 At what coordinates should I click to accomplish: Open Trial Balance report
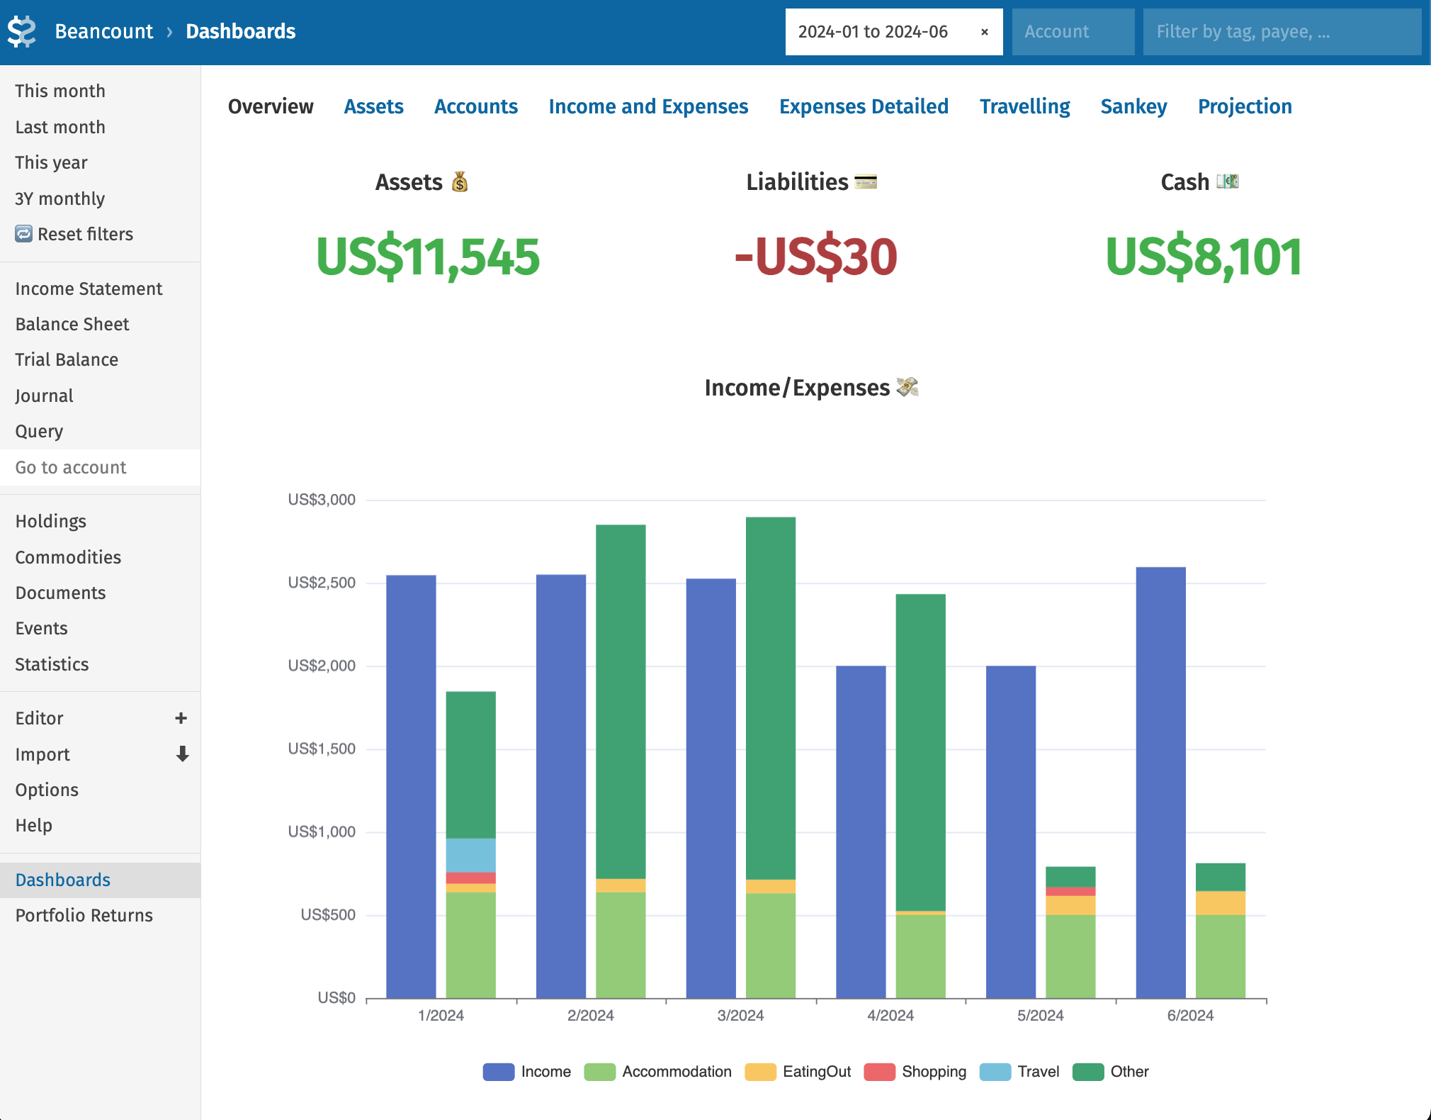[100, 359]
